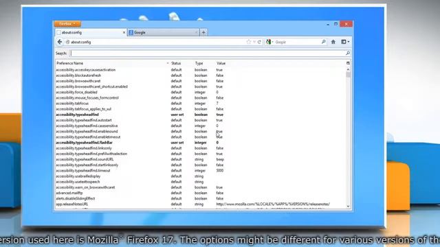Click the magnifier in the Google search box
440x247 pixels.
(323, 42)
